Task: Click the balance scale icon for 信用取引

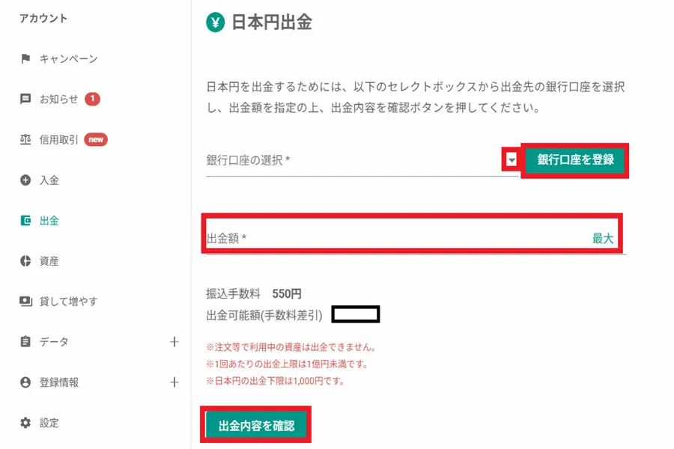Action: pos(25,140)
